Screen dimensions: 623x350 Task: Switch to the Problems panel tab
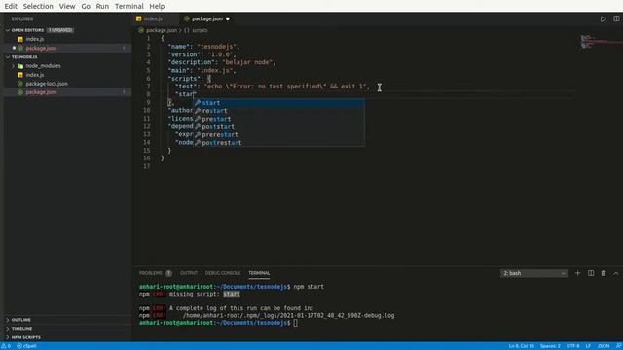(151, 273)
